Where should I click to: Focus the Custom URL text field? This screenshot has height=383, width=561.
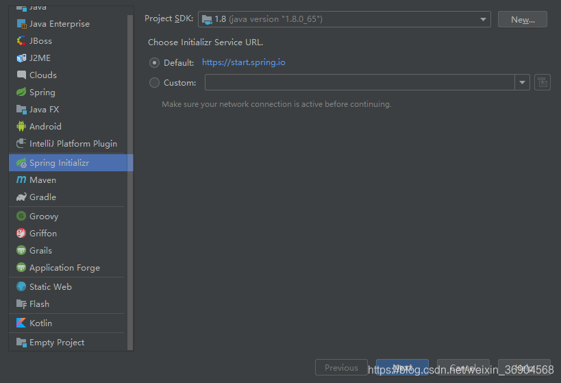[360, 82]
